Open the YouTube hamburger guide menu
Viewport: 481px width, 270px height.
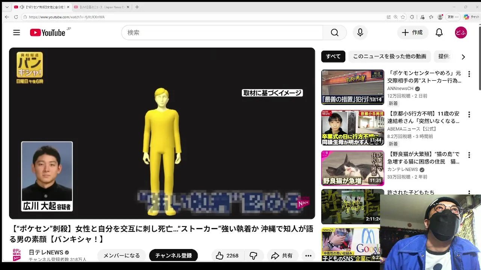[x=17, y=33]
